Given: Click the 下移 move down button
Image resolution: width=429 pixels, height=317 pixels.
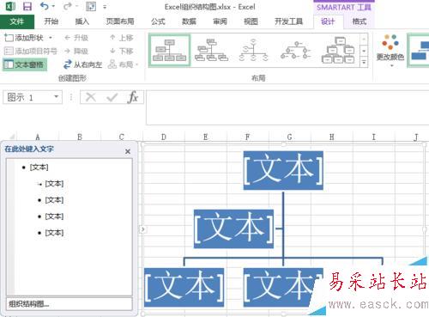Looking at the screenshot, I should (122, 52).
